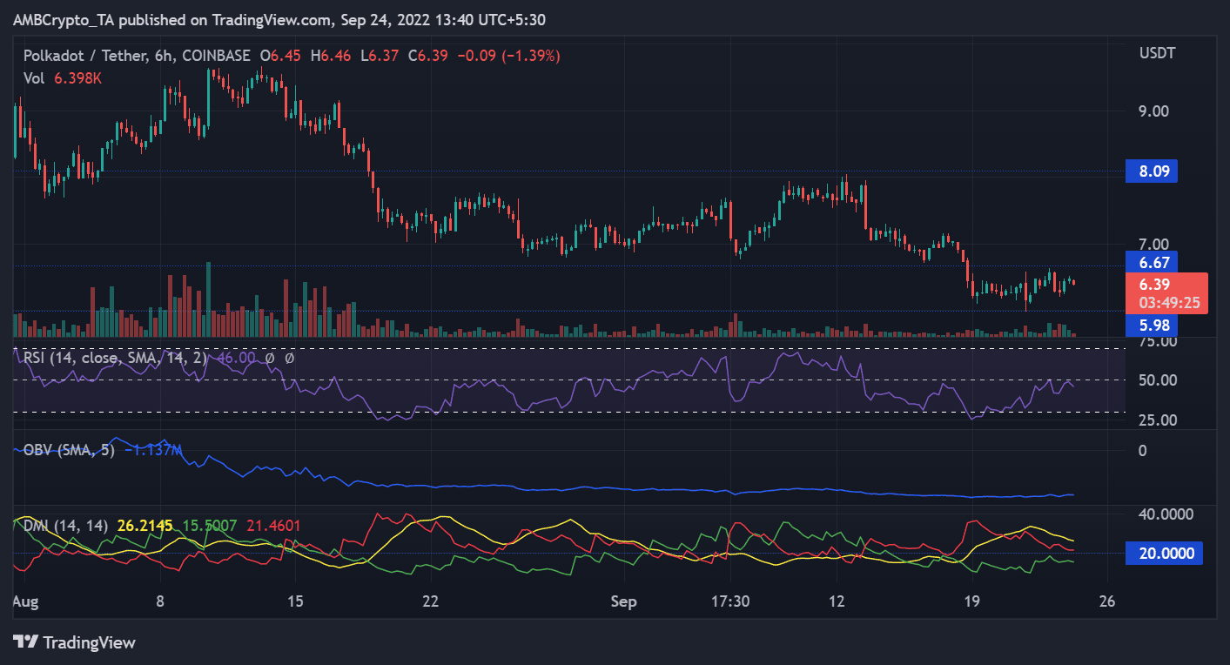Screen dimensions: 1230x665
Task: Click the green 15.5007 DMI value
Action: click(209, 526)
